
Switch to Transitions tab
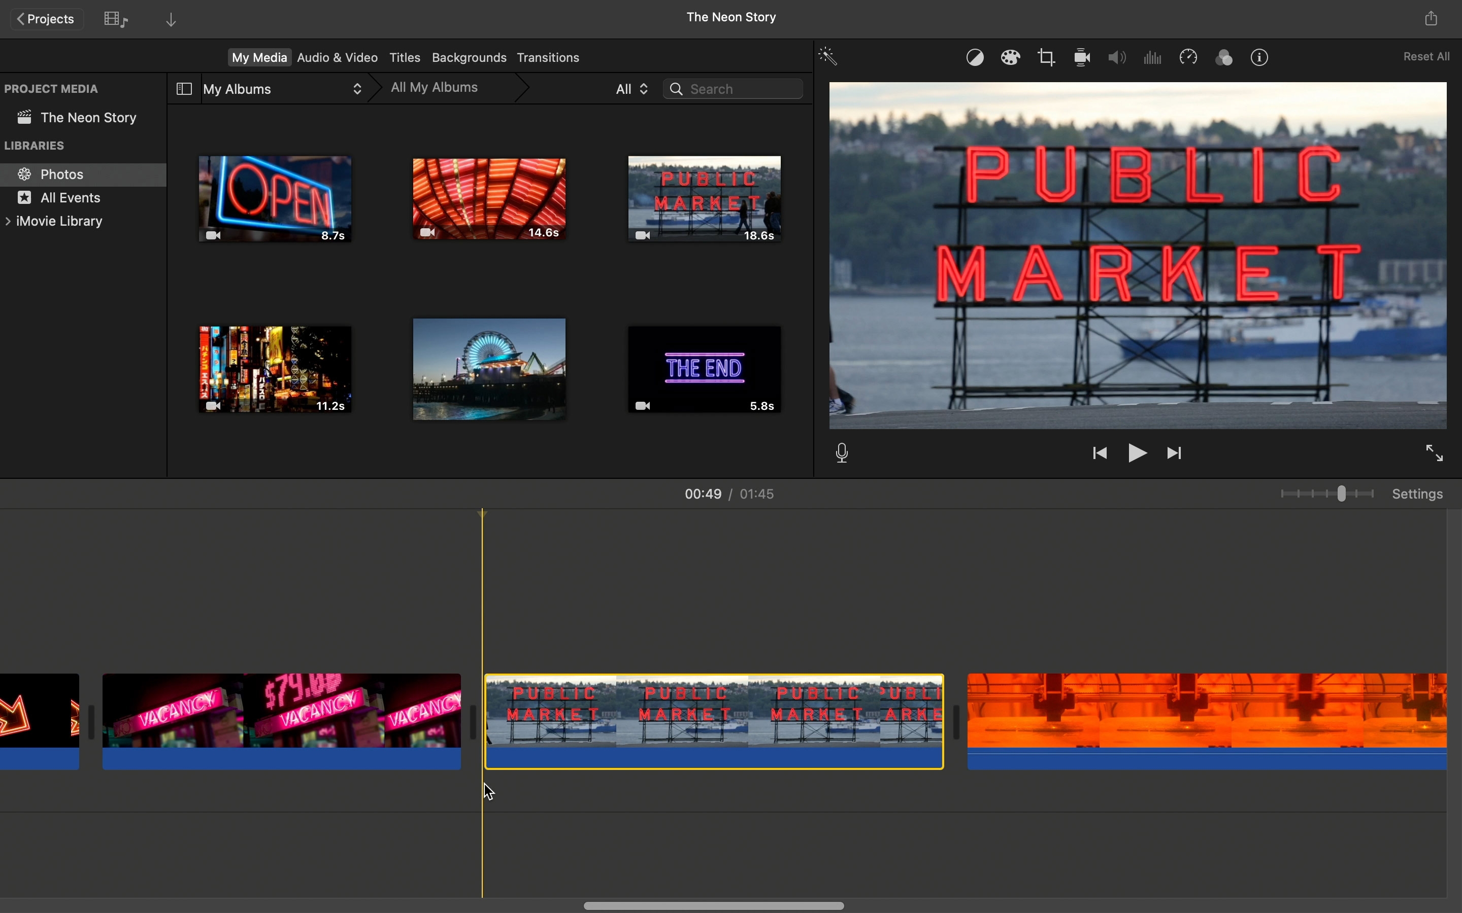click(549, 58)
